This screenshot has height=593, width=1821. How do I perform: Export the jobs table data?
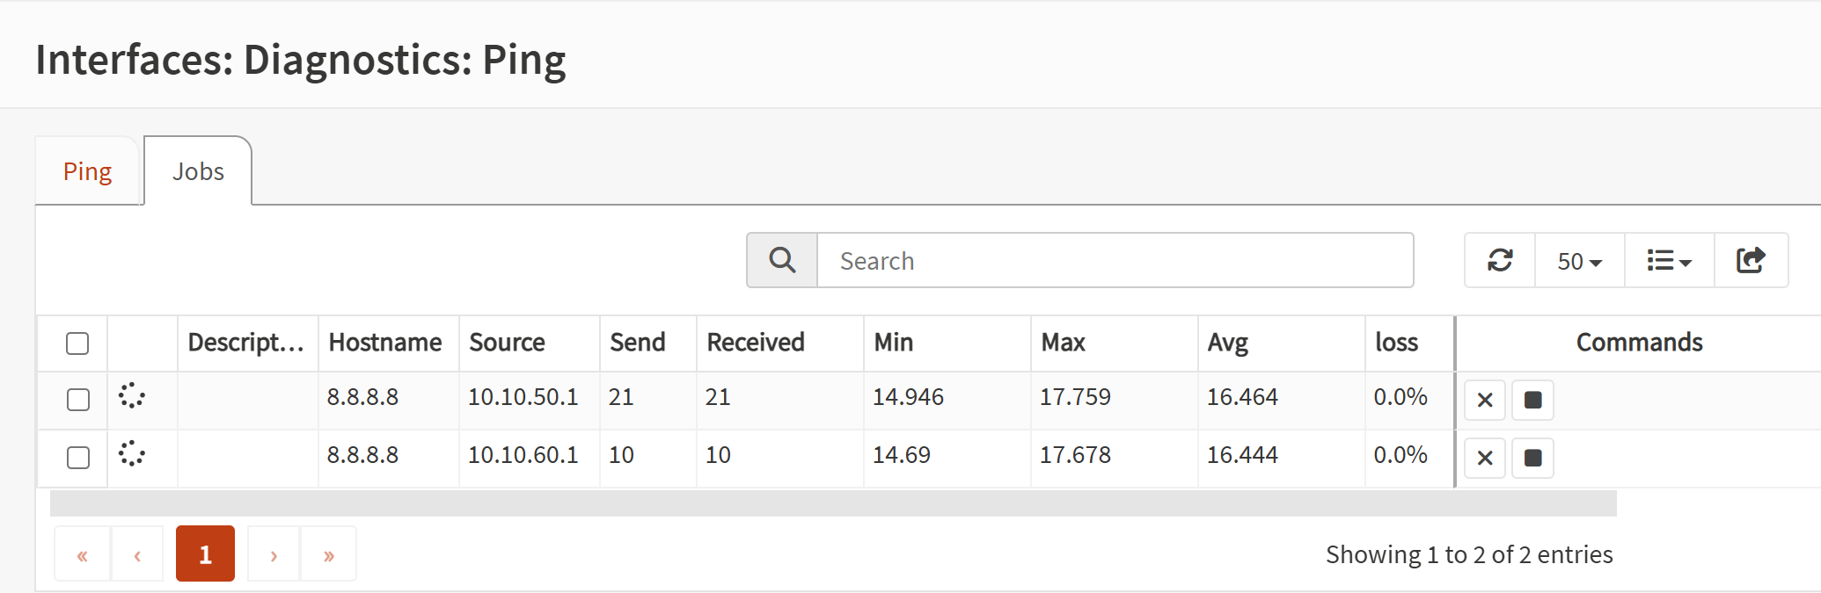pyautogui.click(x=1751, y=260)
